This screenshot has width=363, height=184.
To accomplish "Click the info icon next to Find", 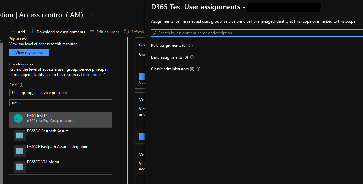I will coord(21,85).
